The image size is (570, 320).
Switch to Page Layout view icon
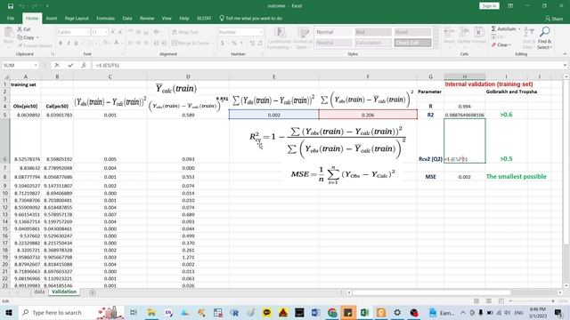point(489,301)
